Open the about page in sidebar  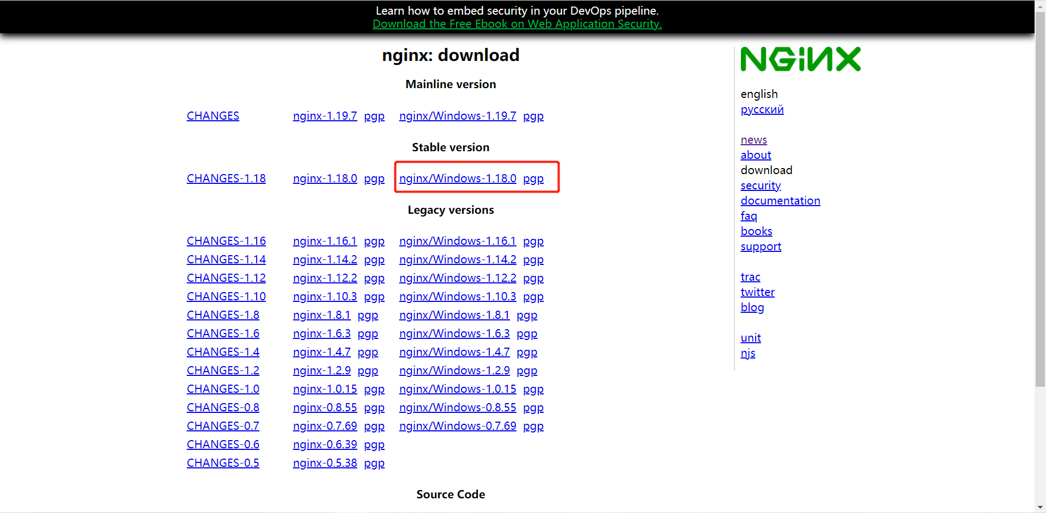[756, 155]
